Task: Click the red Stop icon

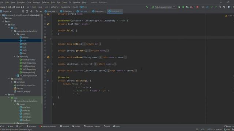Action: (x=197, y=7)
